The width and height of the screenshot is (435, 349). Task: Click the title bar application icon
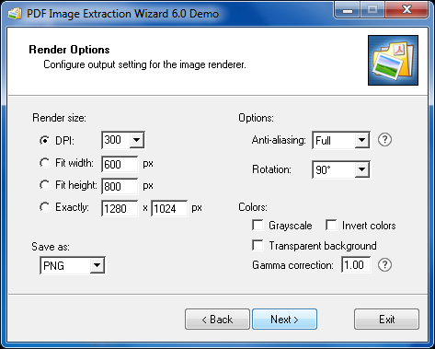[x=15, y=14]
